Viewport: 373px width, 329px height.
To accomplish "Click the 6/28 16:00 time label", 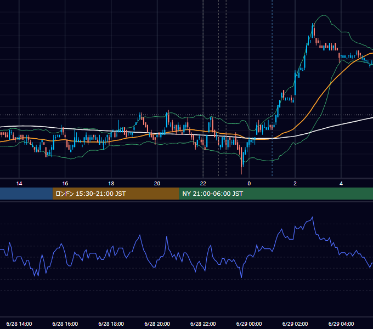I will (x=65, y=324).
